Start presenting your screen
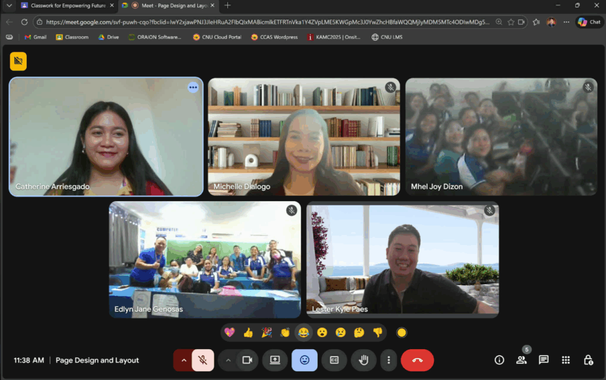The height and width of the screenshot is (380, 606). coord(275,360)
